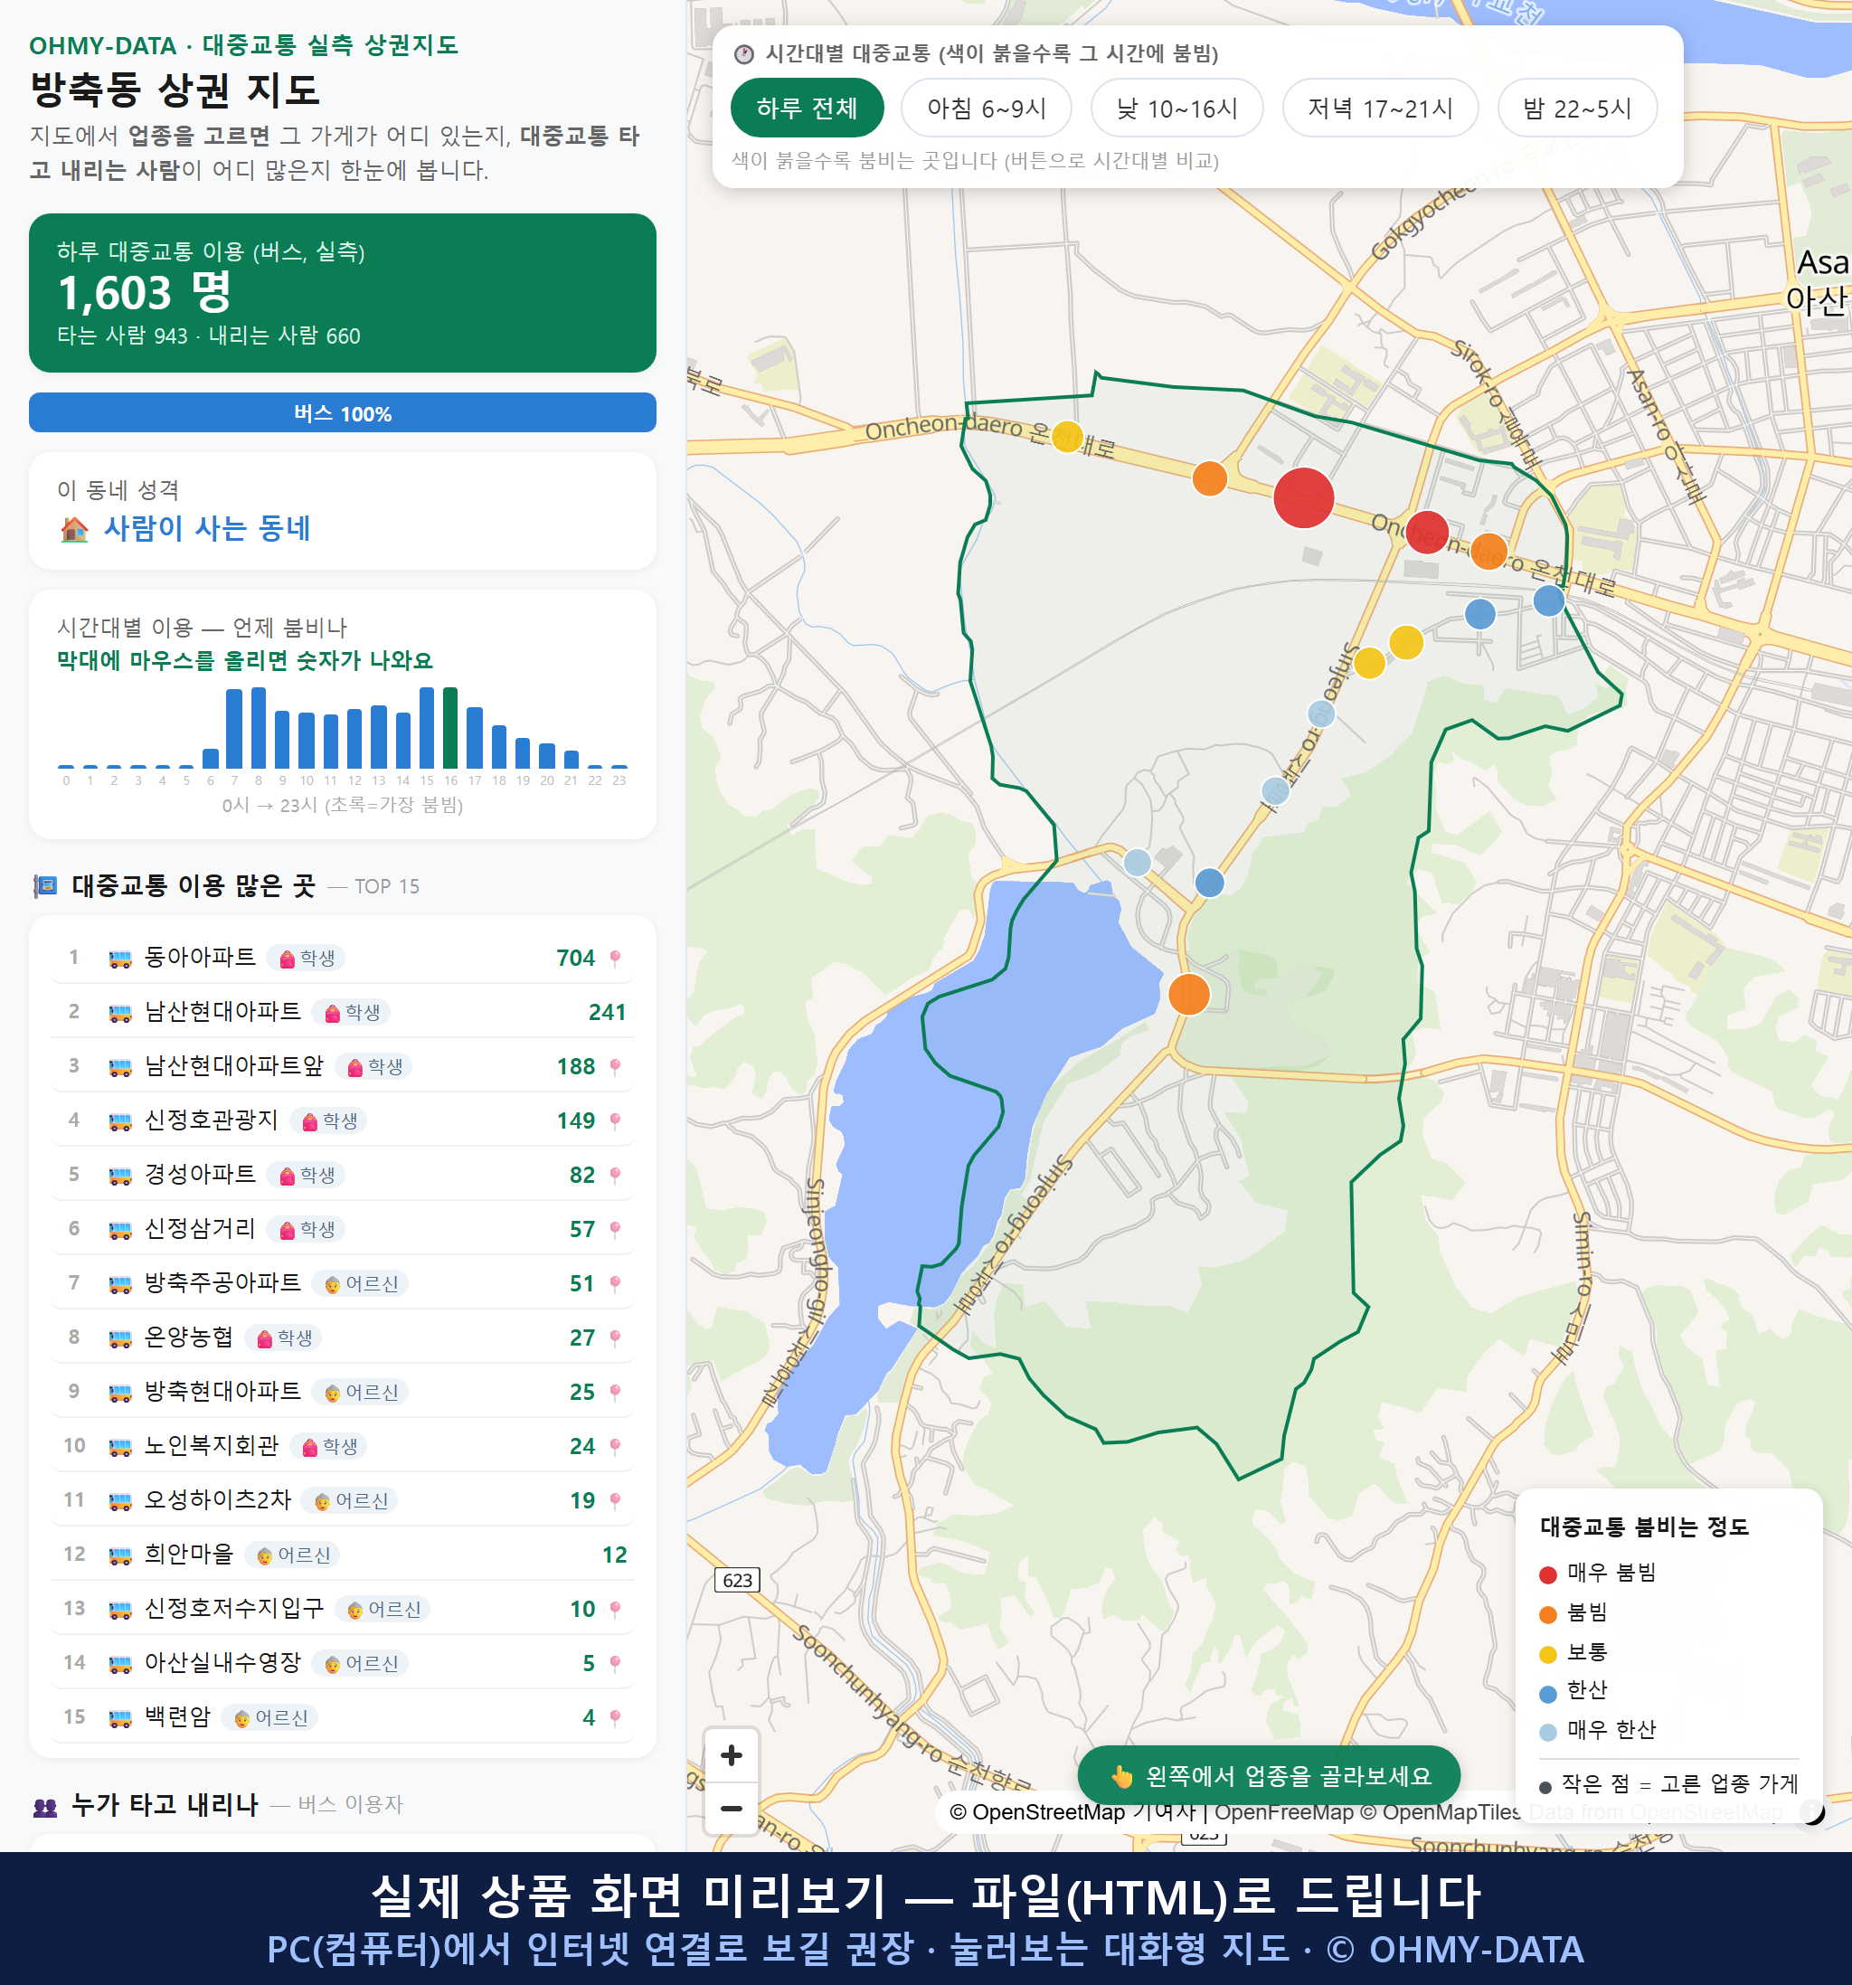Click the 버스 100% share bar

pos(343,412)
